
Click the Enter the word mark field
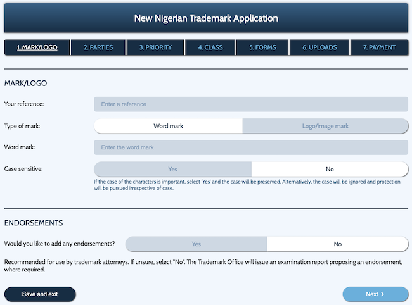pos(251,147)
